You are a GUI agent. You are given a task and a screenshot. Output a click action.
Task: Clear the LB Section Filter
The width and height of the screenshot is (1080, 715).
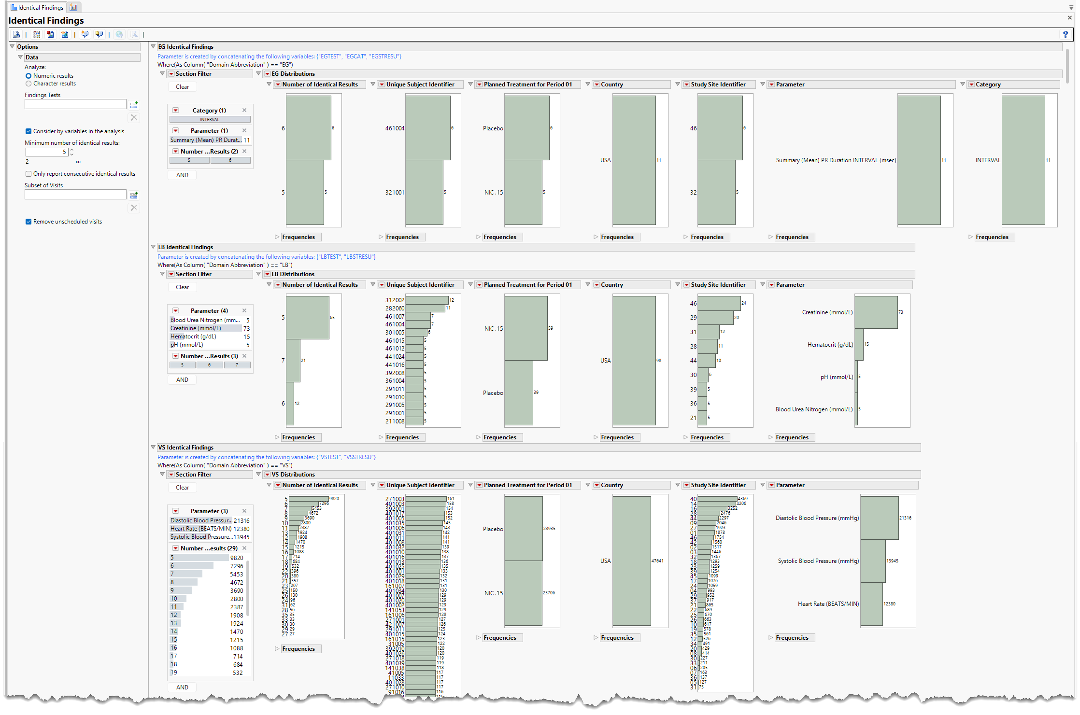[x=183, y=287]
